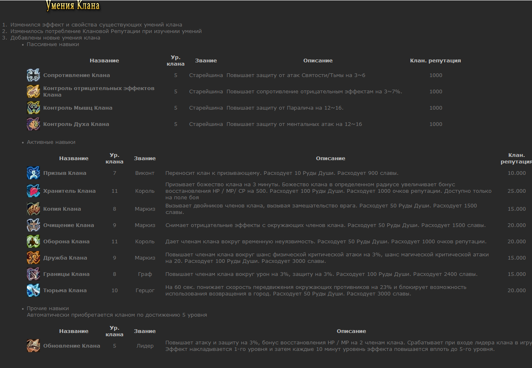Click the Активные навыки bullet label

click(51, 142)
